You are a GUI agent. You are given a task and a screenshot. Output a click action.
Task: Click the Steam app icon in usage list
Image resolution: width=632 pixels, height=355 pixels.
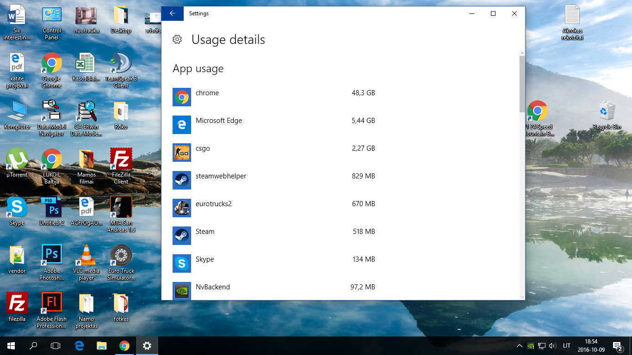(181, 236)
